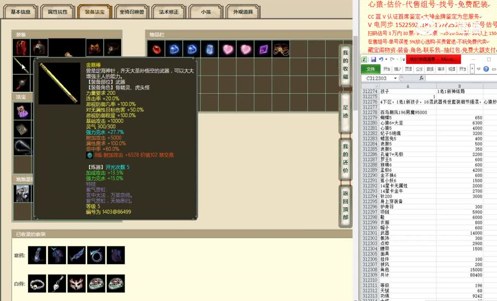Image resolution: width=497 pixels, height=301 pixels.
Task: Click the 足迹 side button
Action: tap(346, 112)
